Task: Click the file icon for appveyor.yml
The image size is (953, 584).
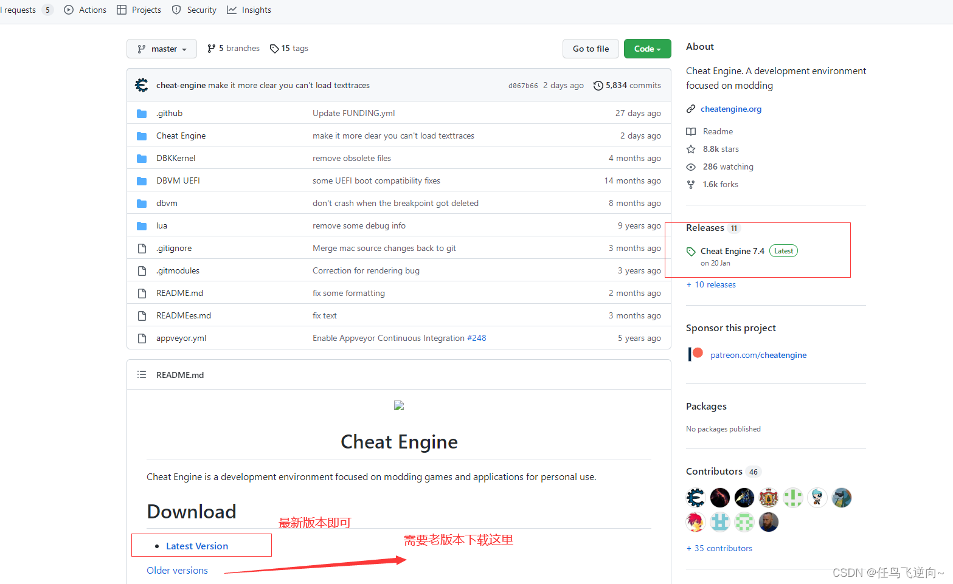Action: tap(142, 338)
